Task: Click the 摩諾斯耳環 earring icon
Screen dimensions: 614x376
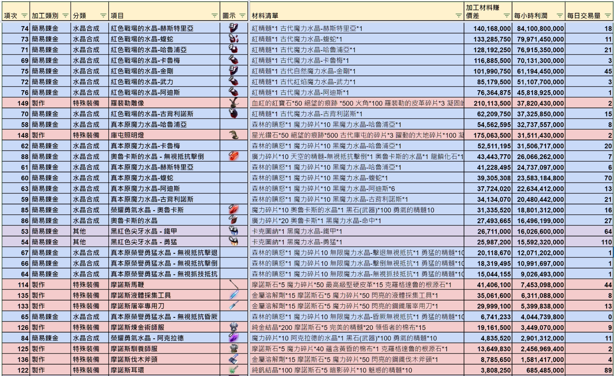Action: [x=234, y=370]
